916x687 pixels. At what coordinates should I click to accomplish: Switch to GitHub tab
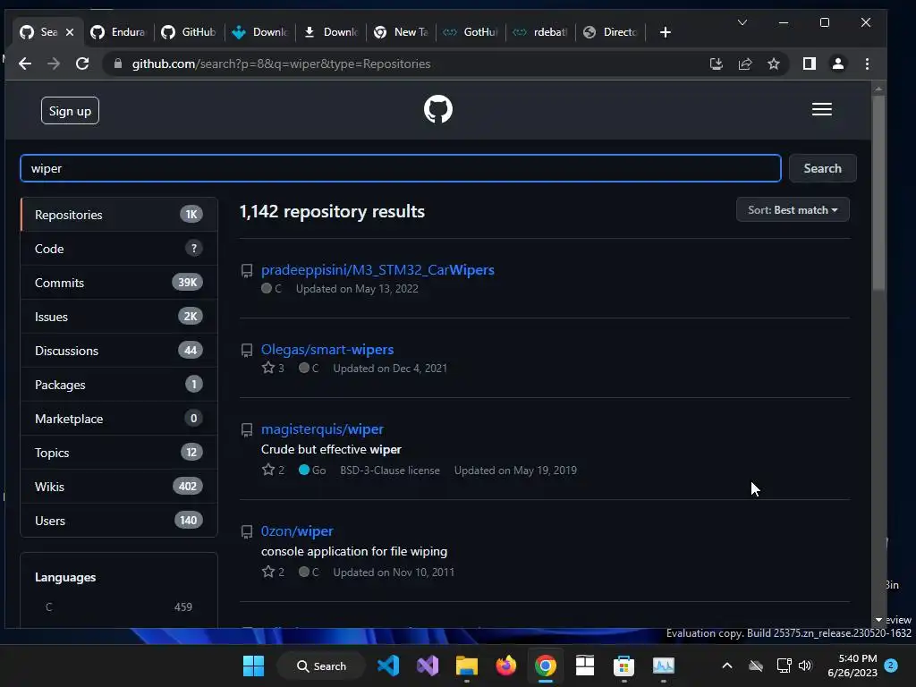point(188,32)
